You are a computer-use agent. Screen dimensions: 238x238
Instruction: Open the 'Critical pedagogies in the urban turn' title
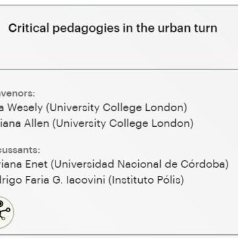click(x=112, y=28)
